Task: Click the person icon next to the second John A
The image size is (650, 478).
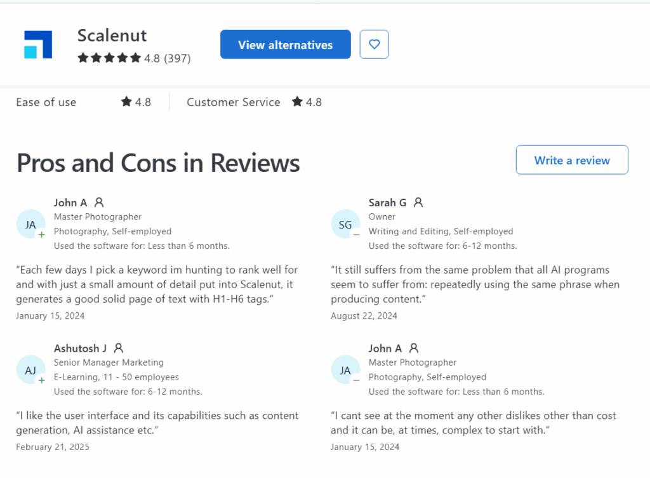Action: [x=413, y=348]
